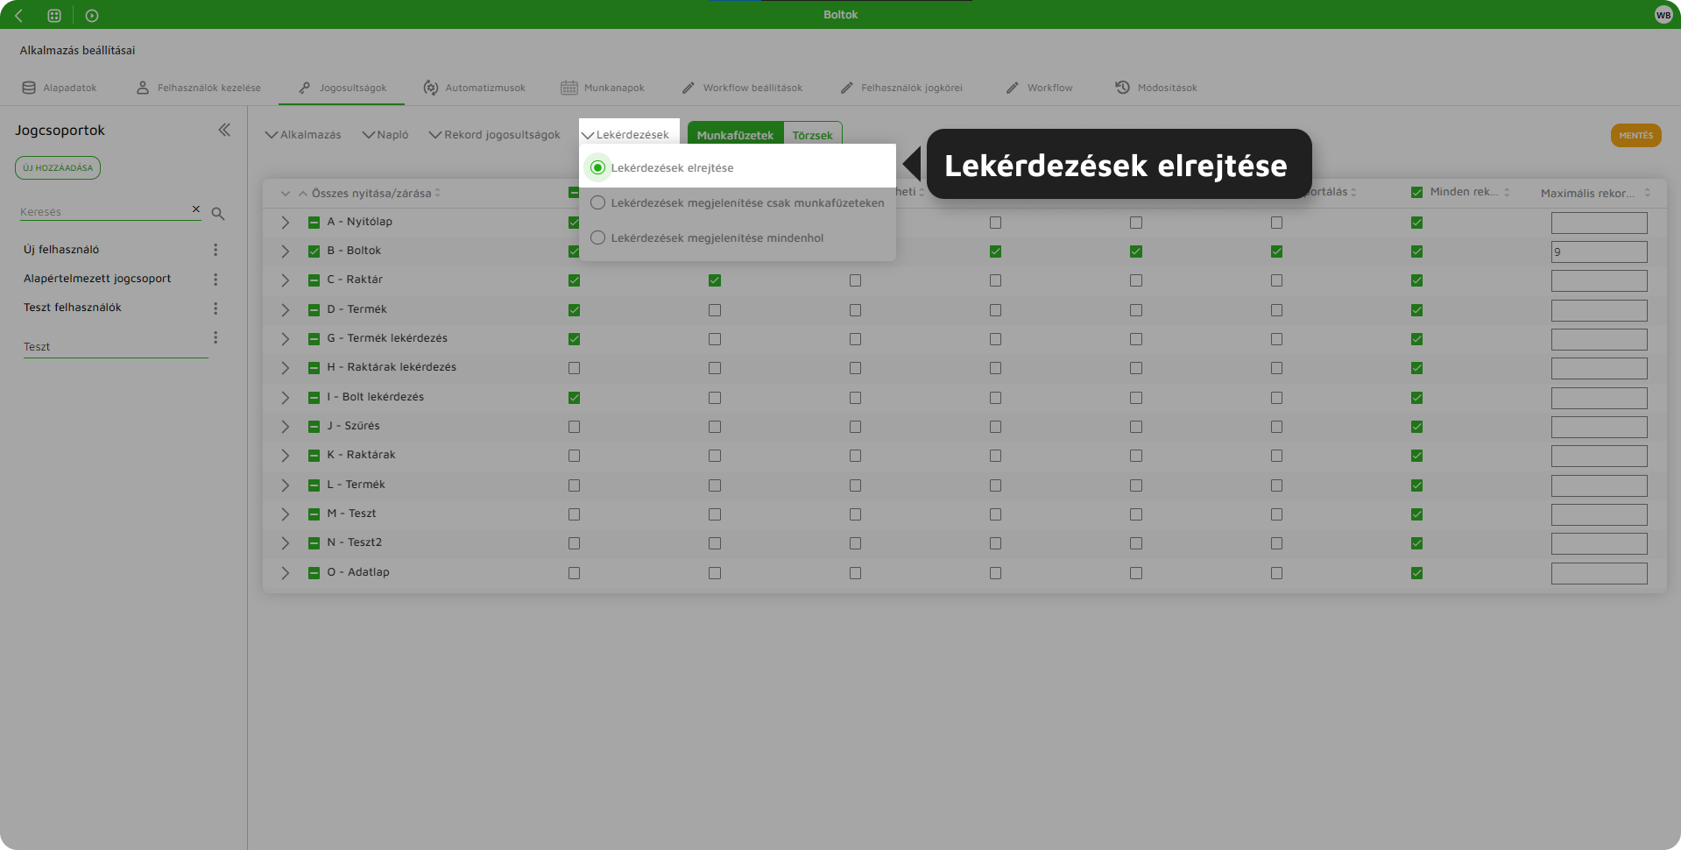Open options menu for Új felhasználó

point(215,250)
